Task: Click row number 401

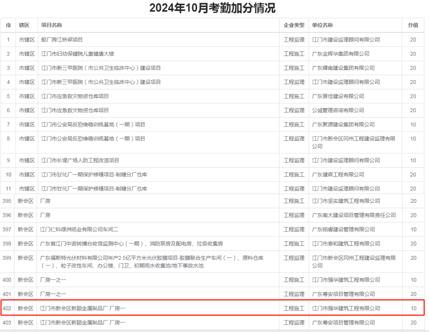Action: tap(7, 294)
